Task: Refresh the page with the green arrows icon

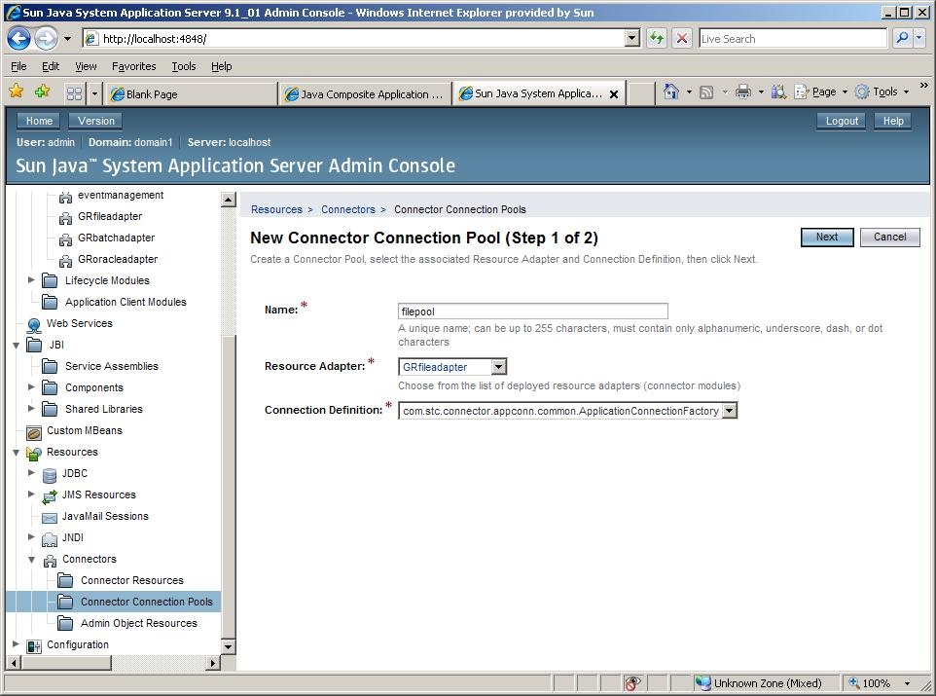Action: pyautogui.click(x=657, y=39)
